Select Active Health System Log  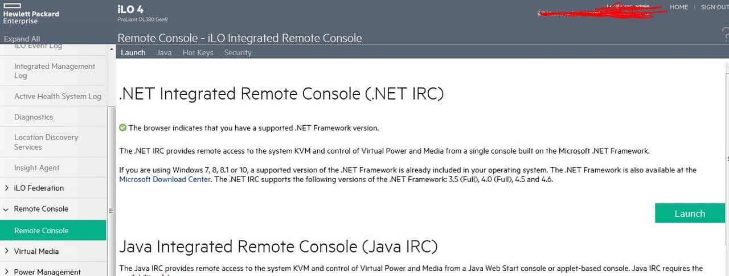(58, 96)
